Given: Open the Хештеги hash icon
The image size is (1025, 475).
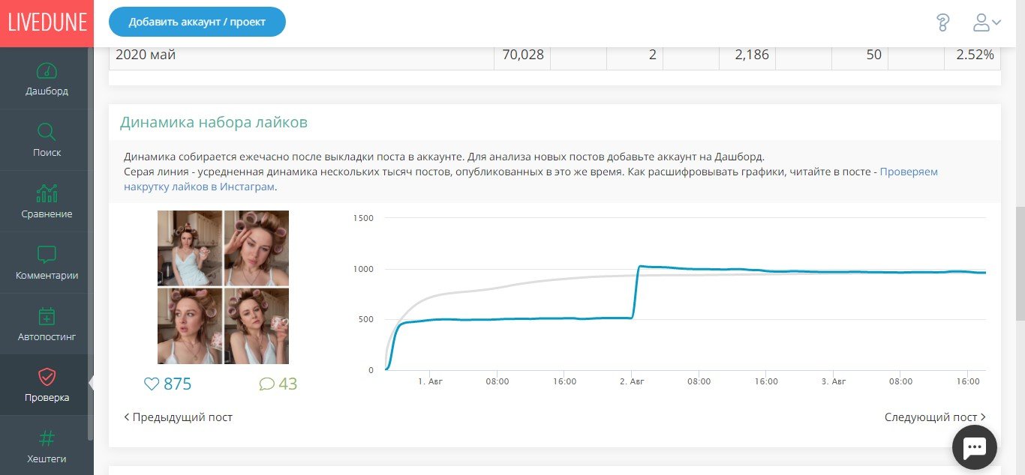Looking at the screenshot, I should tap(47, 438).
